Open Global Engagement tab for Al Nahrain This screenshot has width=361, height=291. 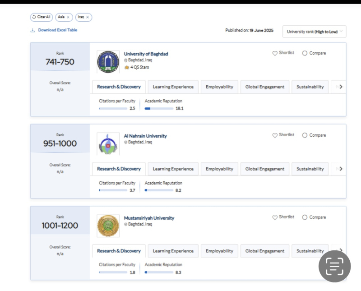[x=265, y=169]
